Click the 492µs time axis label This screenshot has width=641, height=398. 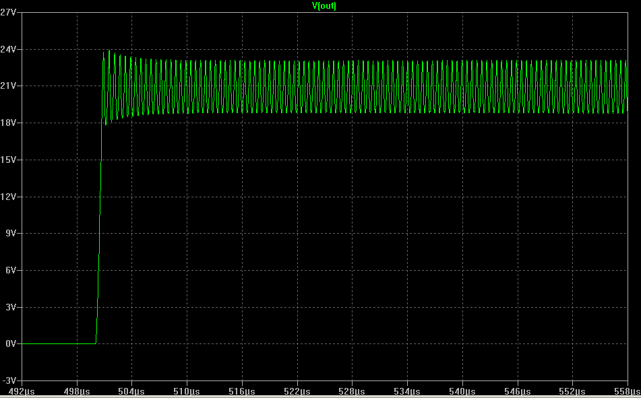pos(22,391)
